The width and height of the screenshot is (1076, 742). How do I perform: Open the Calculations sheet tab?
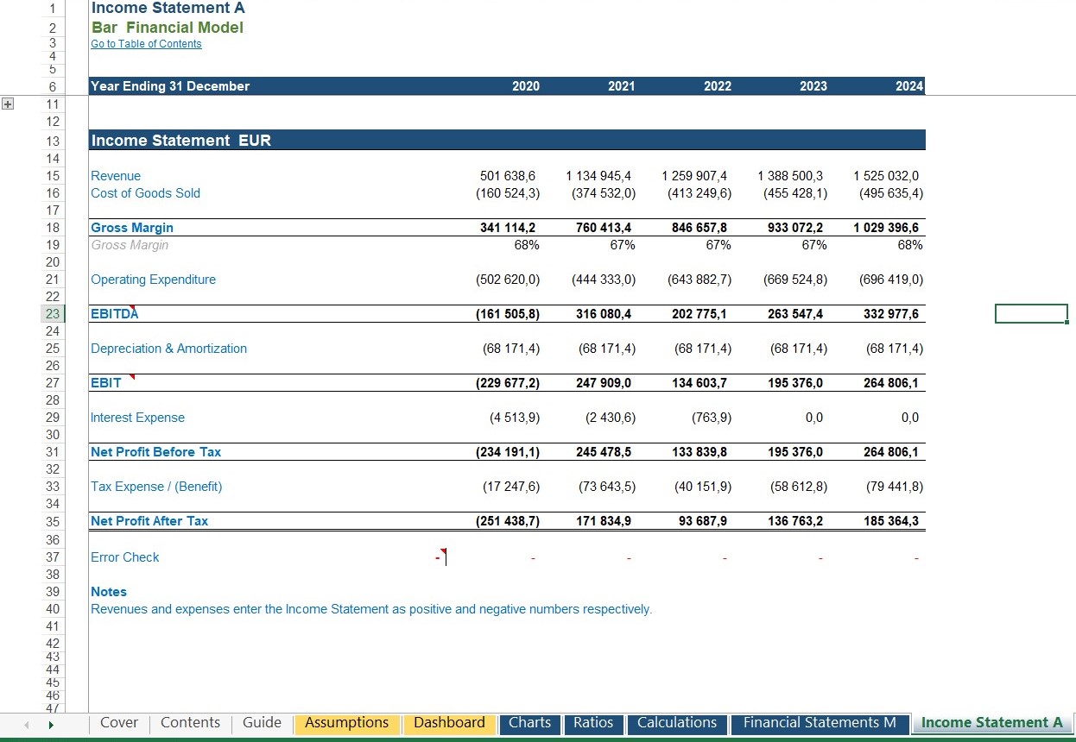click(677, 723)
